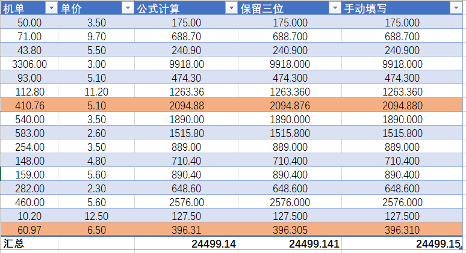Click the total cell 24499.141

click(x=290, y=244)
